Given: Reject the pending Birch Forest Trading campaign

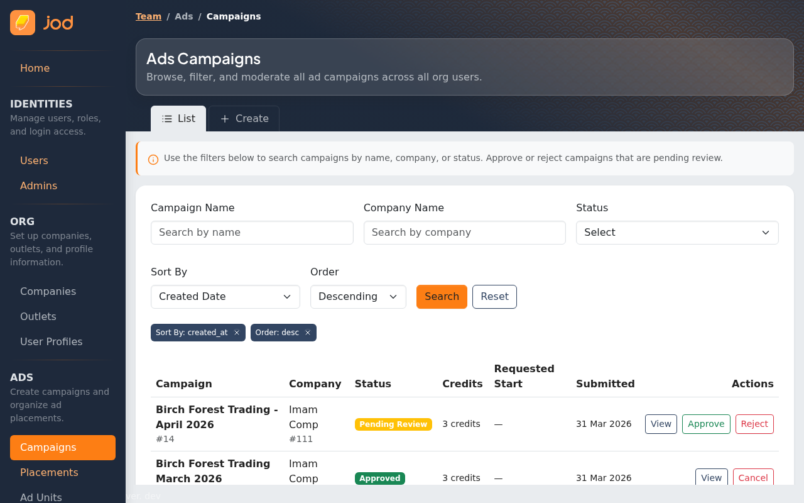Looking at the screenshot, I should pyautogui.click(x=754, y=424).
